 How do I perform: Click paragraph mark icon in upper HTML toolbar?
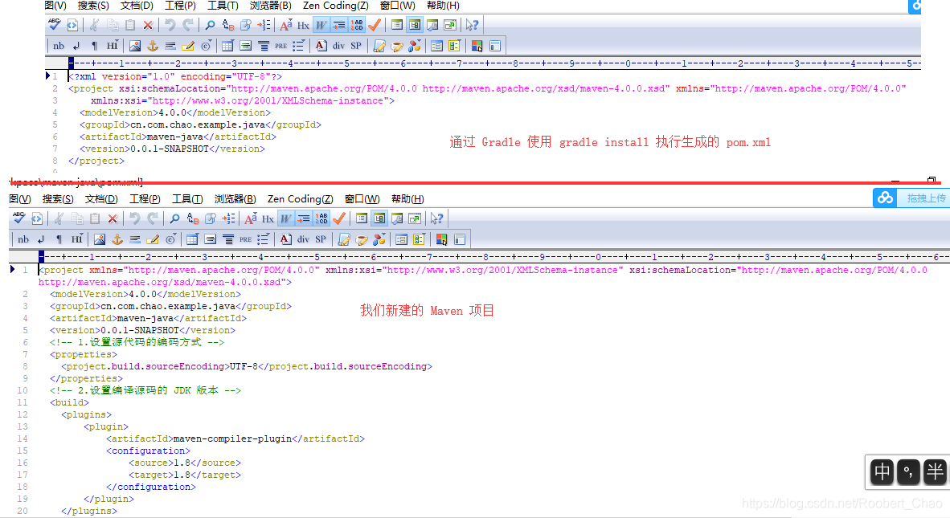coord(94,46)
